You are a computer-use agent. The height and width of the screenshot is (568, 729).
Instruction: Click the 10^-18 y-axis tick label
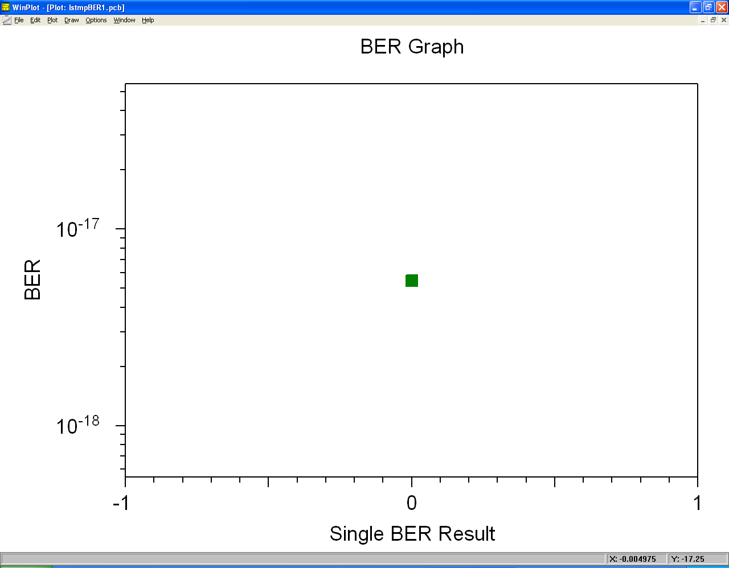77,425
